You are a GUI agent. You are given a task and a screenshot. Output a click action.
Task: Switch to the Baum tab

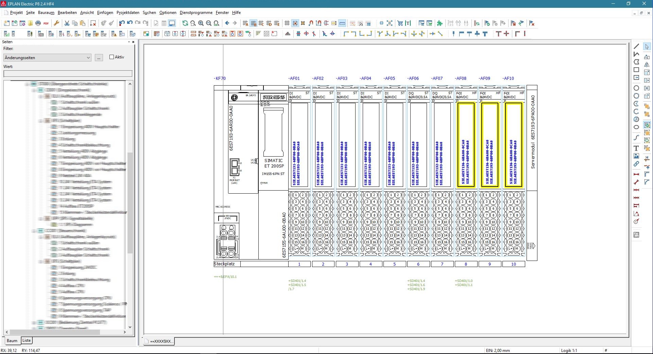click(12, 340)
